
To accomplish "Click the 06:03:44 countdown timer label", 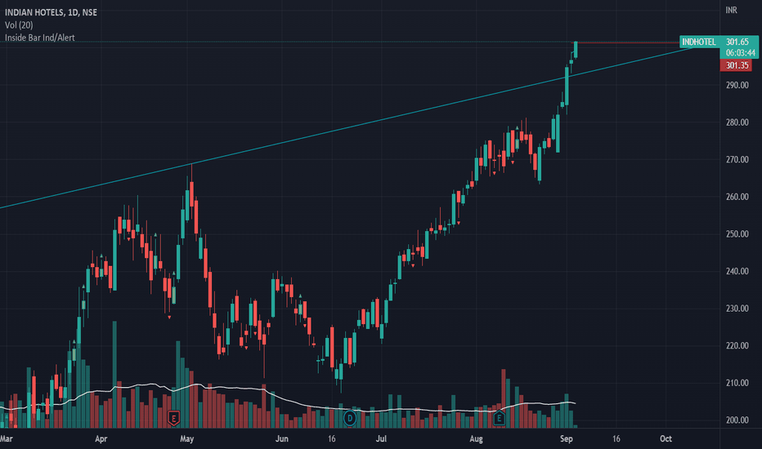I will point(741,53).
